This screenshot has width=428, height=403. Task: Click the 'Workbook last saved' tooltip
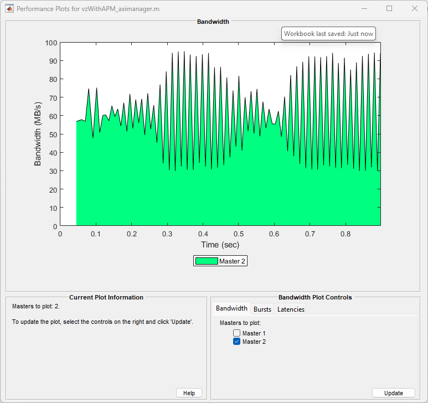coord(328,34)
